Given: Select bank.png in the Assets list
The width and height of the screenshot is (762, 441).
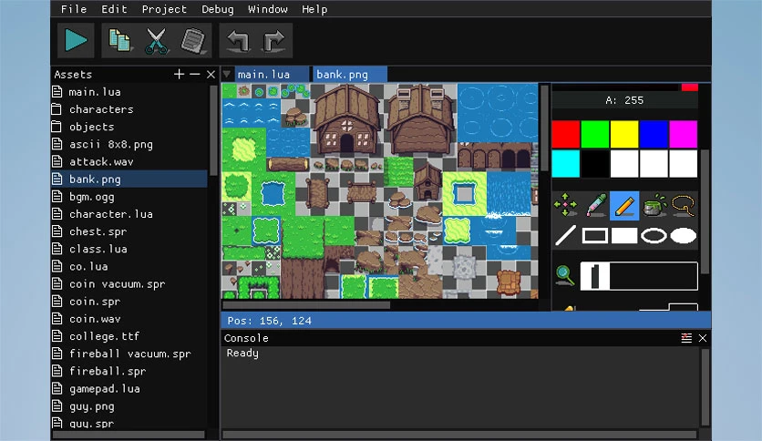Looking at the screenshot, I should tap(129, 179).
